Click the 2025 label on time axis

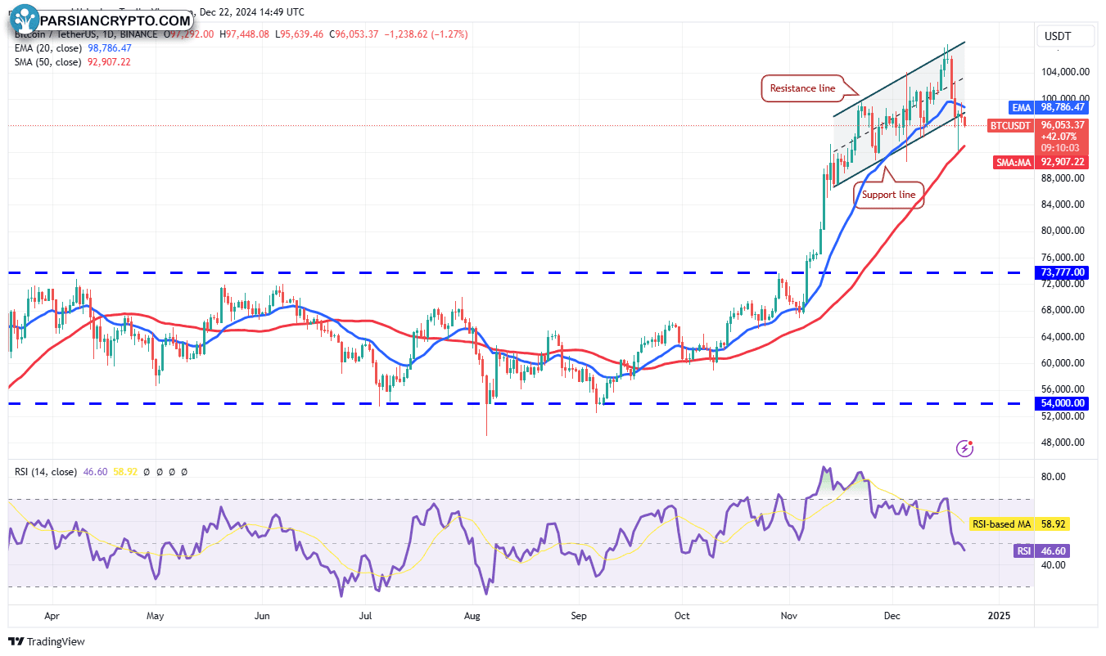(998, 614)
